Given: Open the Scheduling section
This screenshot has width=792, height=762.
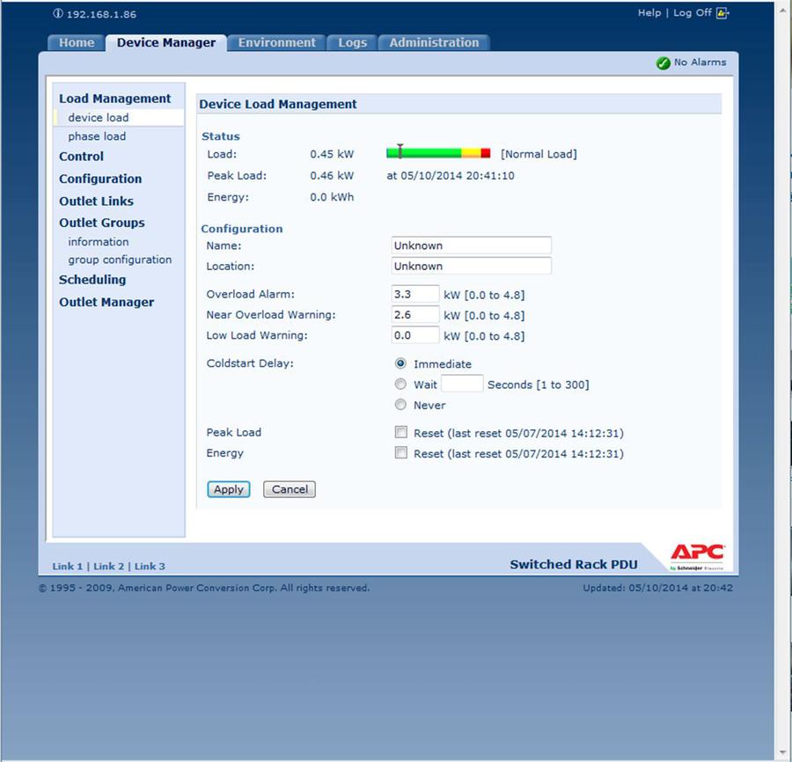Looking at the screenshot, I should pyautogui.click(x=92, y=280).
